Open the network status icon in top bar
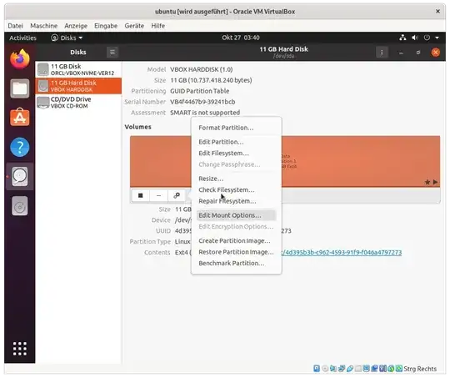Screen dimensions: 450x378 pyautogui.click(x=402, y=38)
